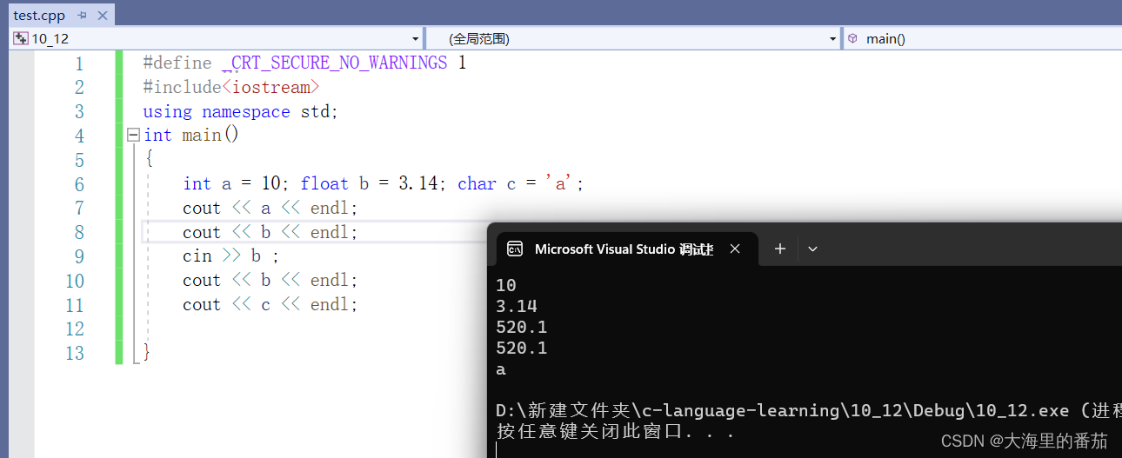The width and height of the screenshot is (1122, 458).
Task: Click the 'cout << a << endl;' line
Action: coord(270,209)
